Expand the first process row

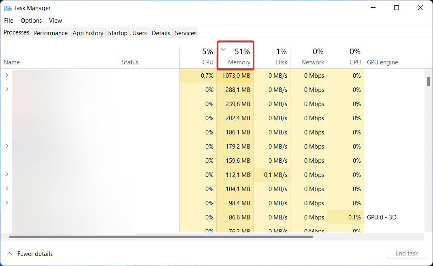(6, 75)
